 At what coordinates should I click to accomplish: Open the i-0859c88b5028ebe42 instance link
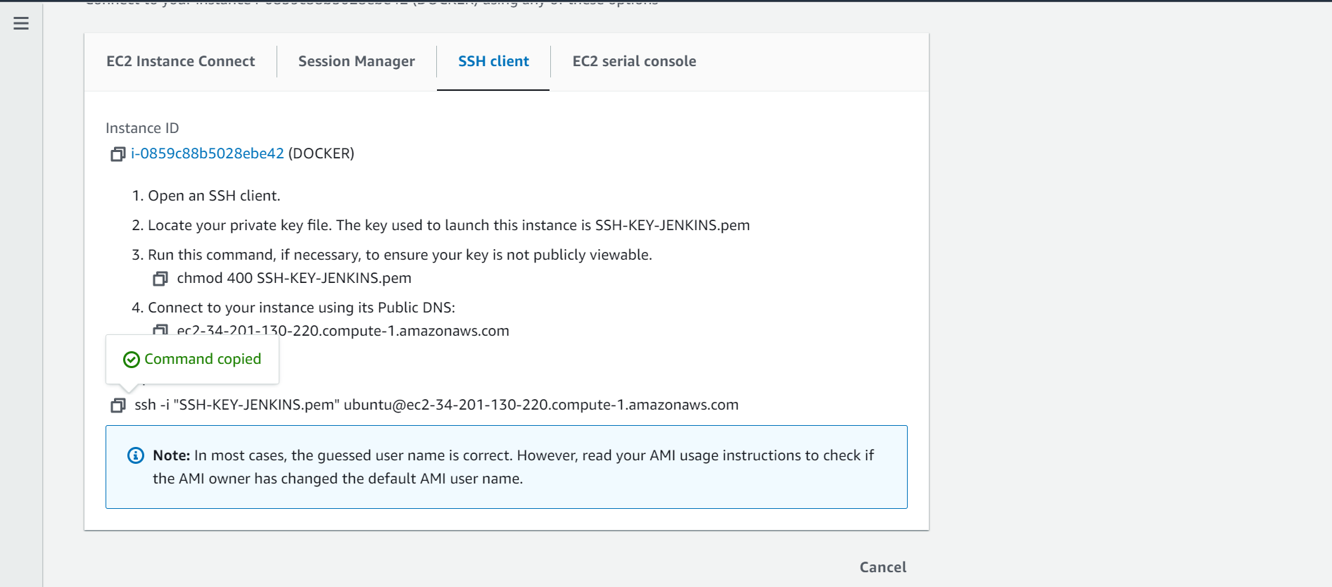coord(208,153)
